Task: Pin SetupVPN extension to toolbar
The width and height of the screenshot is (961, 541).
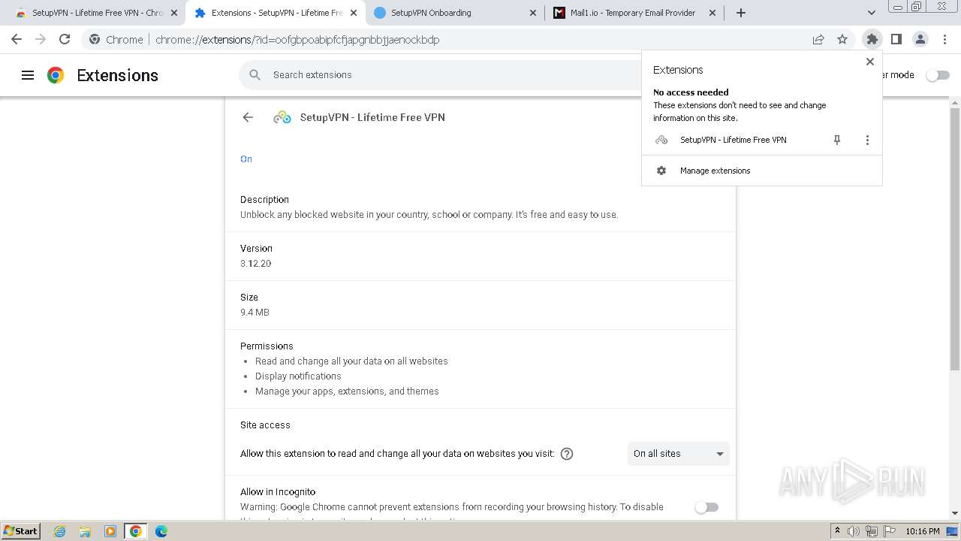Action: (837, 140)
